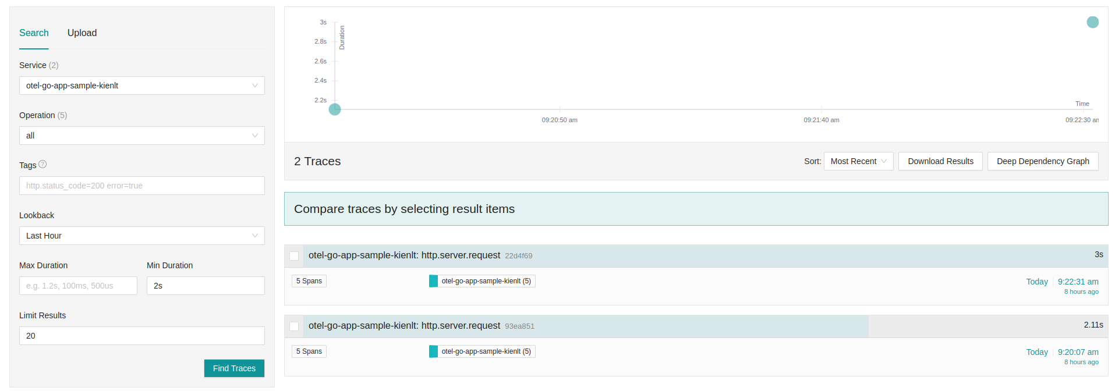The image size is (1115, 391).
Task: Click the lower-left trace dot on scatter plot
Action: click(x=335, y=109)
